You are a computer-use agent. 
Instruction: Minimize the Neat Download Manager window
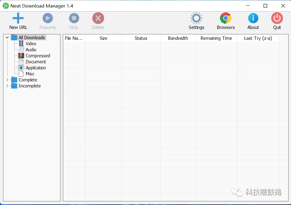point(248,6)
